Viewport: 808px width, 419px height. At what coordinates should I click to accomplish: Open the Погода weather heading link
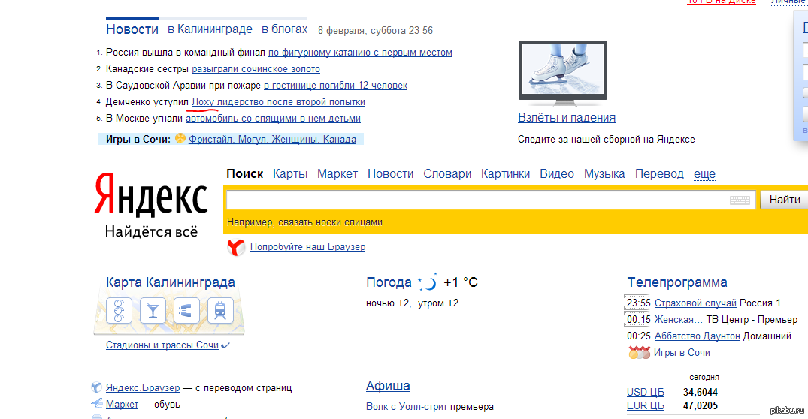click(x=389, y=282)
